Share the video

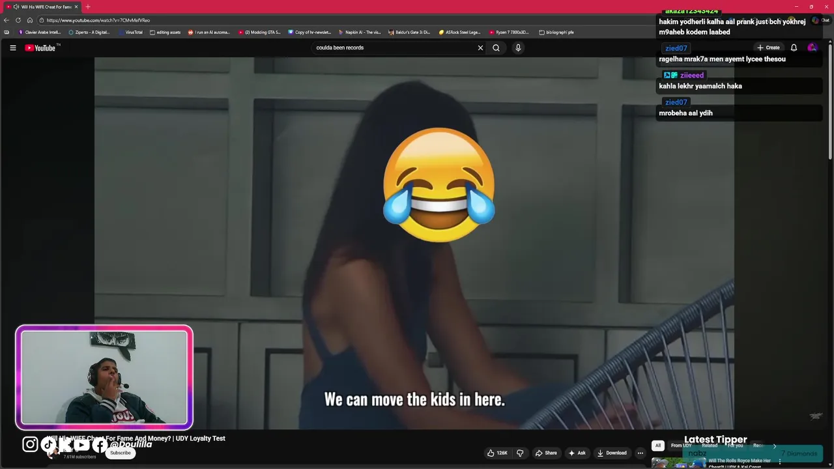[x=546, y=453]
